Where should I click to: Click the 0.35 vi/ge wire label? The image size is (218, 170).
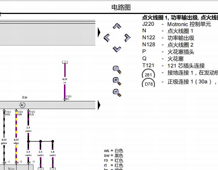click(16, 141)
